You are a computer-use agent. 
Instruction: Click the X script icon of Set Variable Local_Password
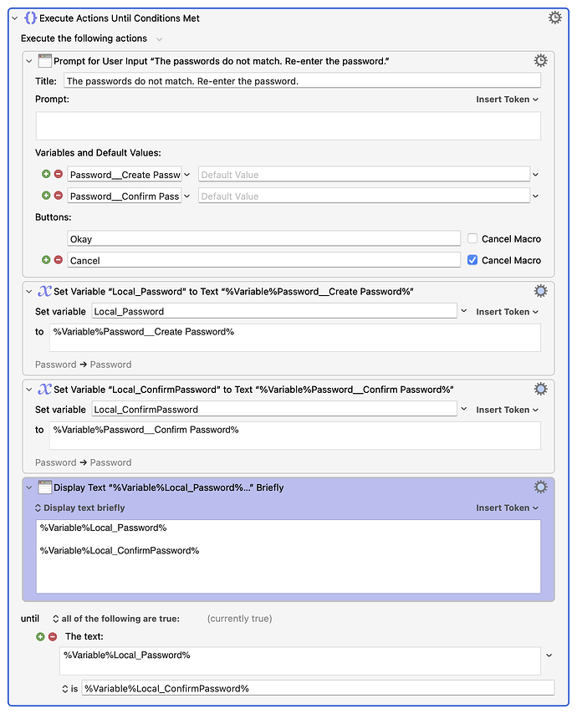(44, 292)
